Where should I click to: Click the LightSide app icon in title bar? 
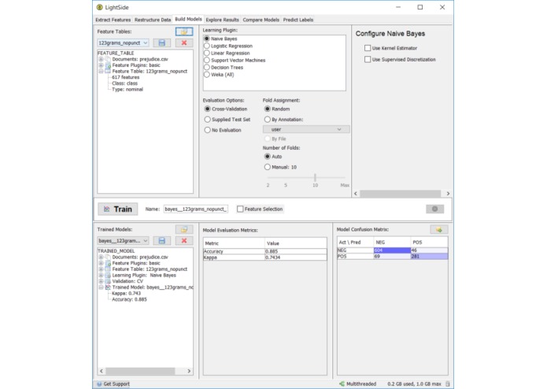[100, 7]
